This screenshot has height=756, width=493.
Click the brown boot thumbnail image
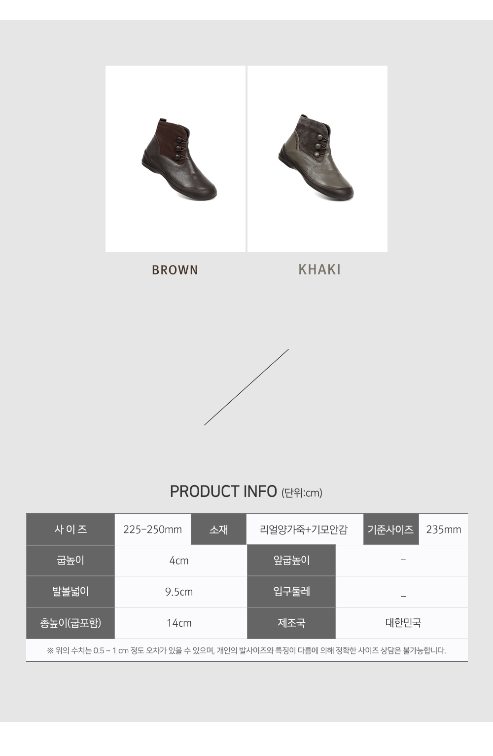176,159
